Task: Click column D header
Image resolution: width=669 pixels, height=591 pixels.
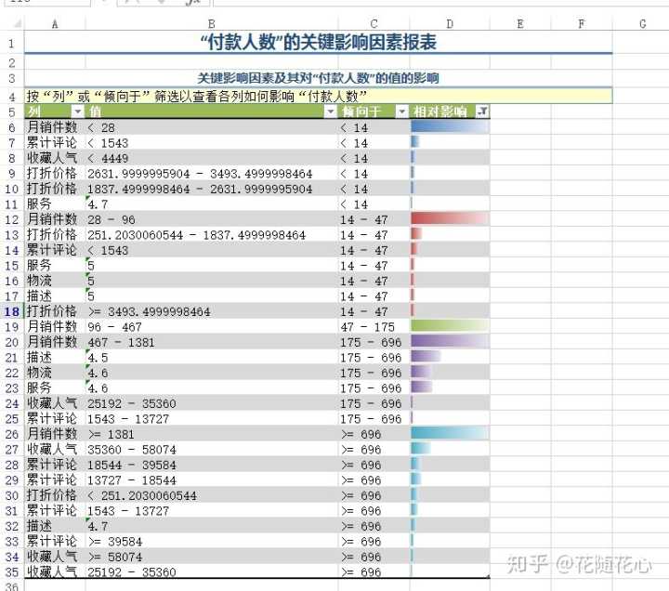Action: (450, 22)
